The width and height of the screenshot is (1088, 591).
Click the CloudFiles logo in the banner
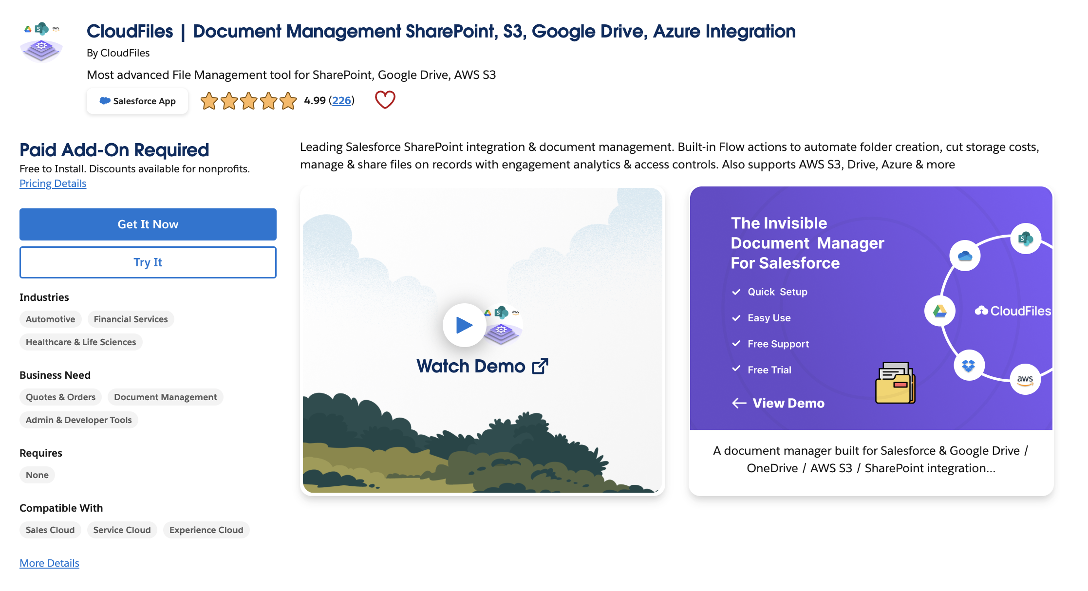coord(1013,311)
